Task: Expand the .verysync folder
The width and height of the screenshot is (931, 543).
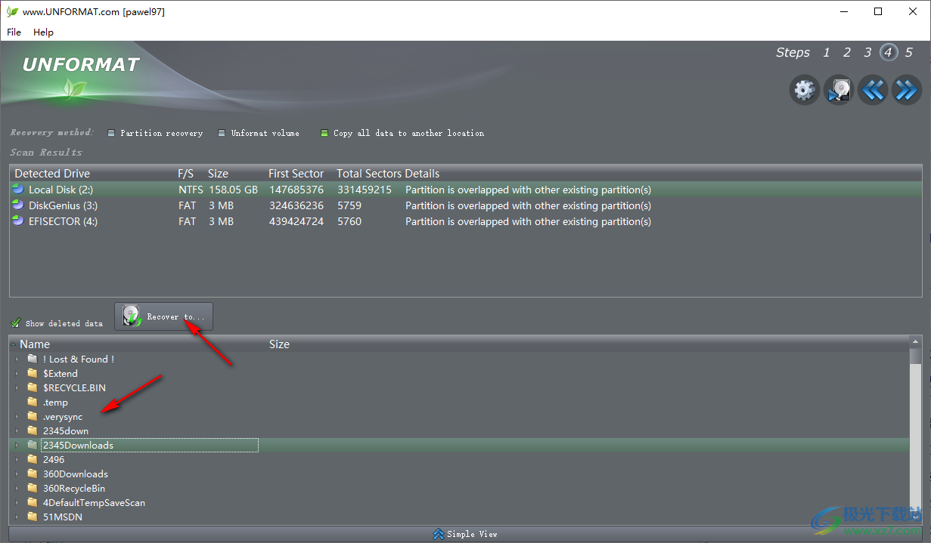Action: (17, 417)
